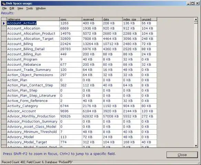The image size is (201, 165).
Task: Sort by the tablename column header
Action: point(33,19)
